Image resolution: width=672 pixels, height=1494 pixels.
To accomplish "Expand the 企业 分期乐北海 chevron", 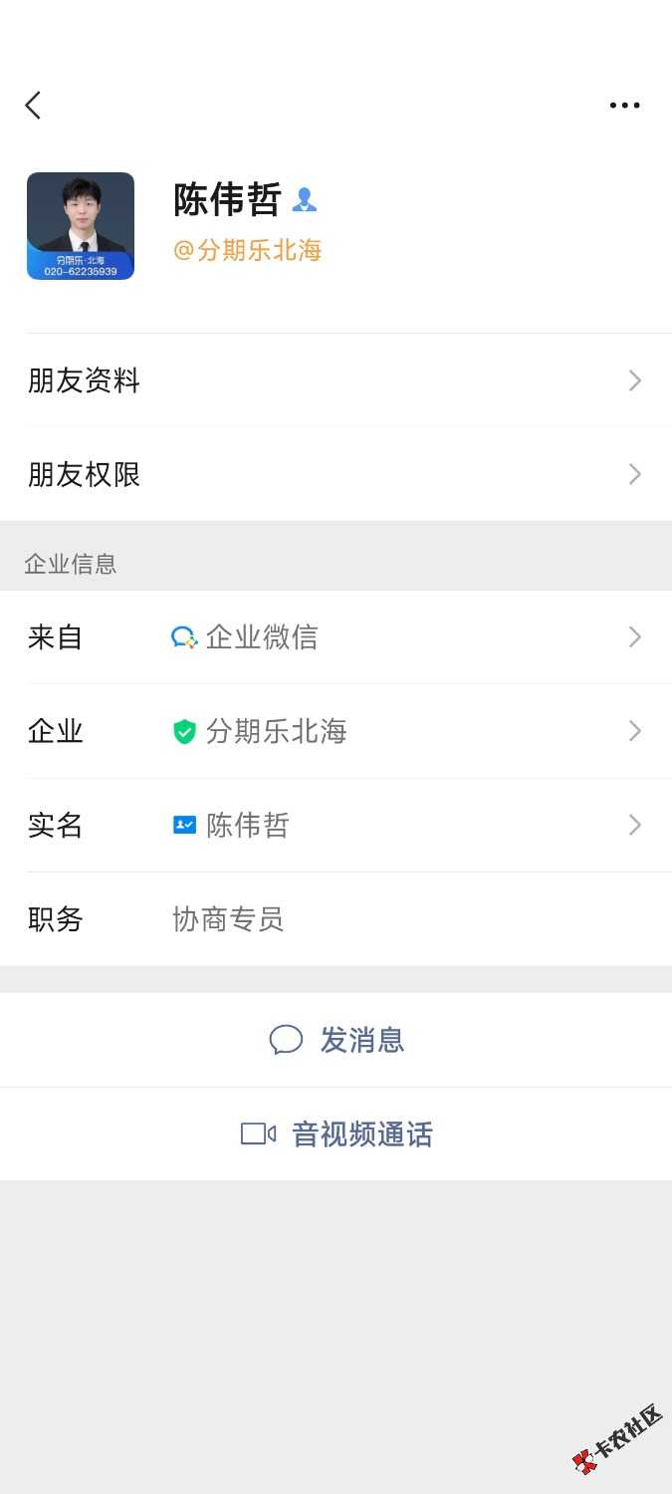I will tap(635, 731).
